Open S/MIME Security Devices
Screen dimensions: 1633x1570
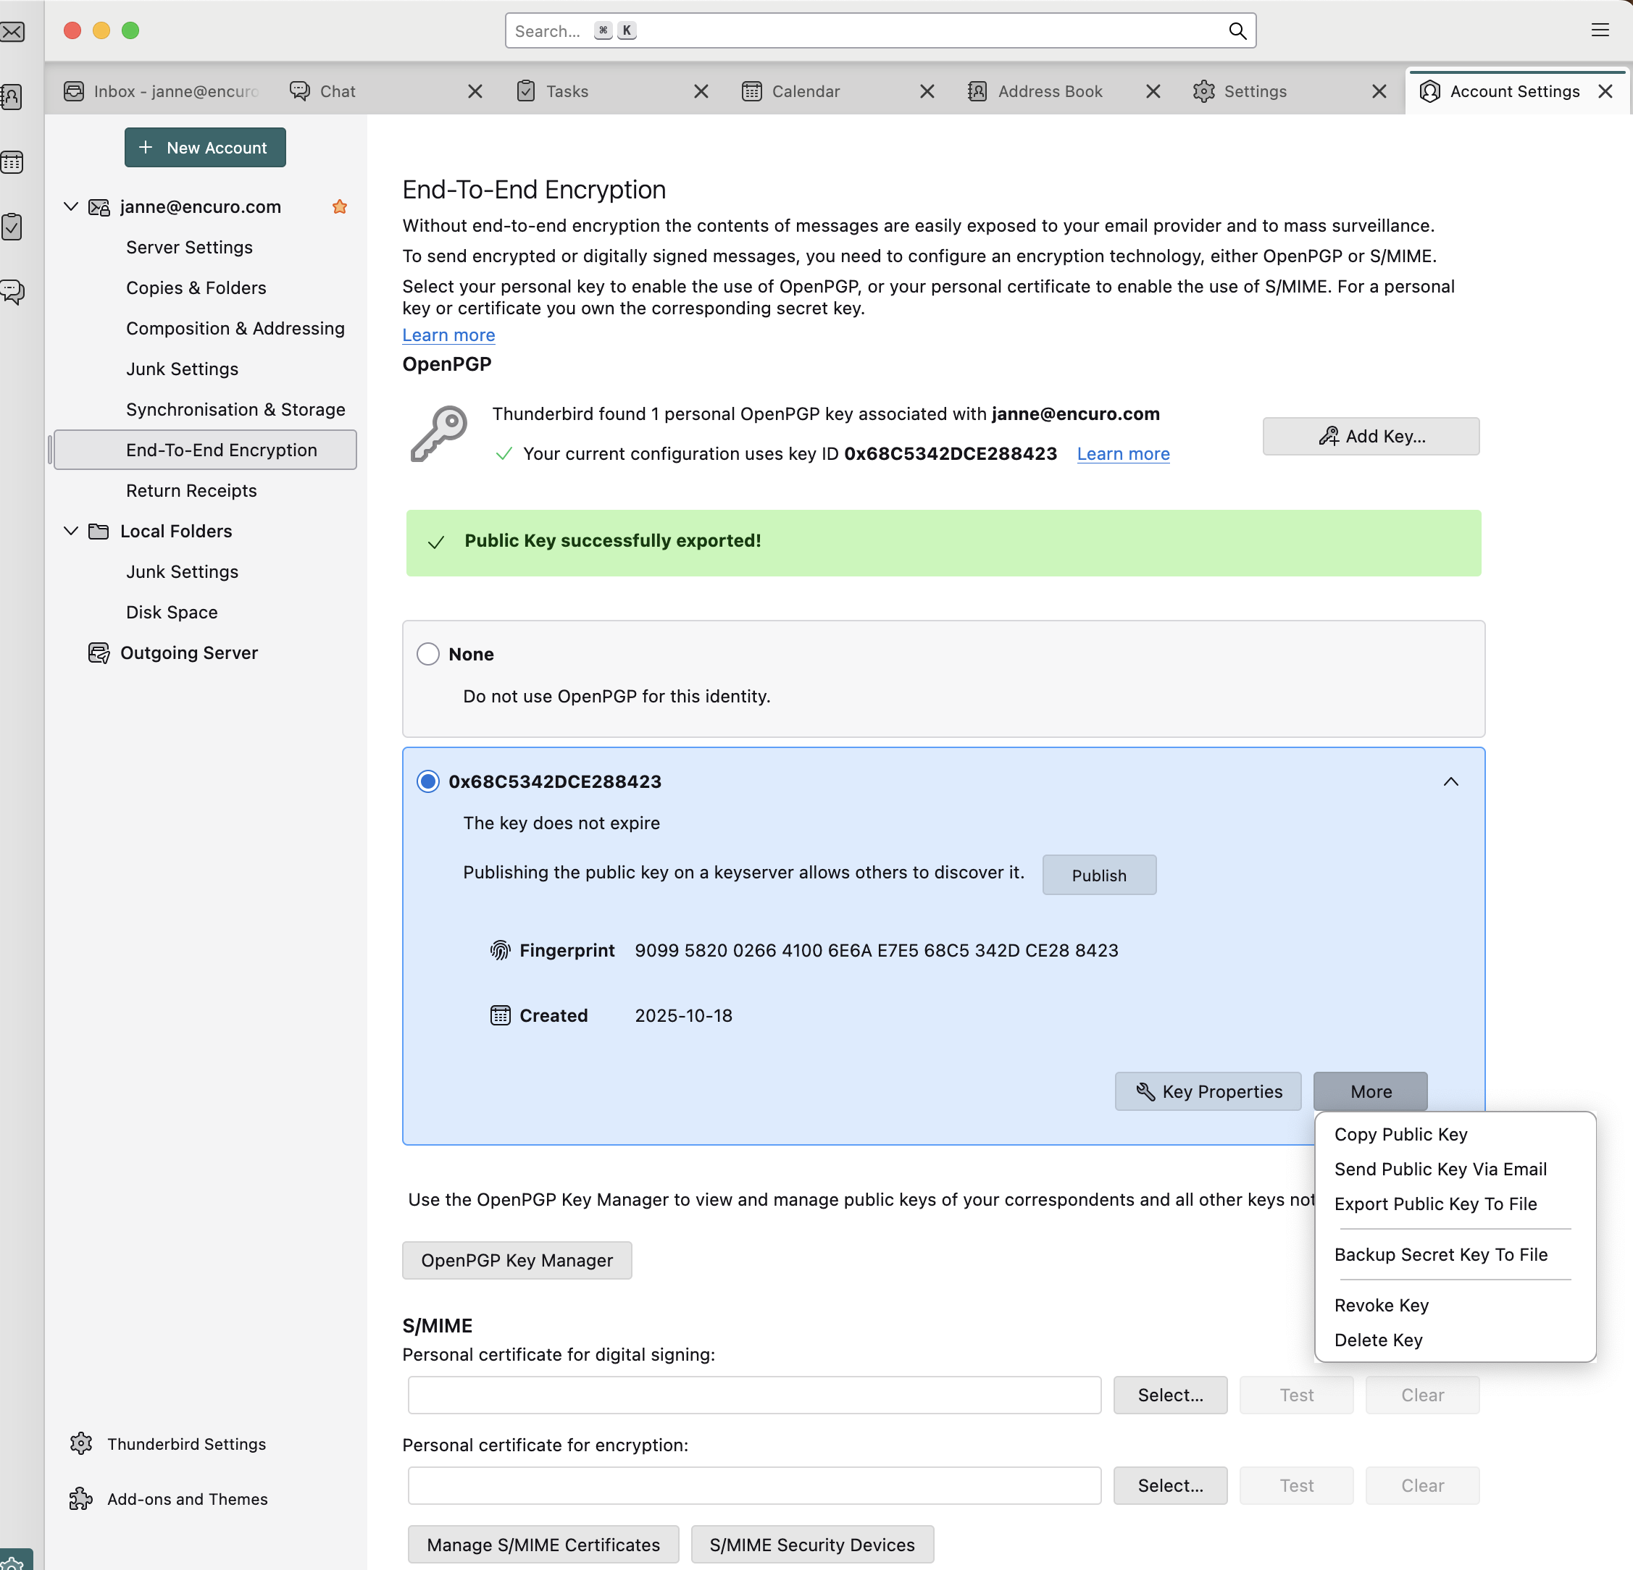pyautogui.click(x=812, y=1545)
